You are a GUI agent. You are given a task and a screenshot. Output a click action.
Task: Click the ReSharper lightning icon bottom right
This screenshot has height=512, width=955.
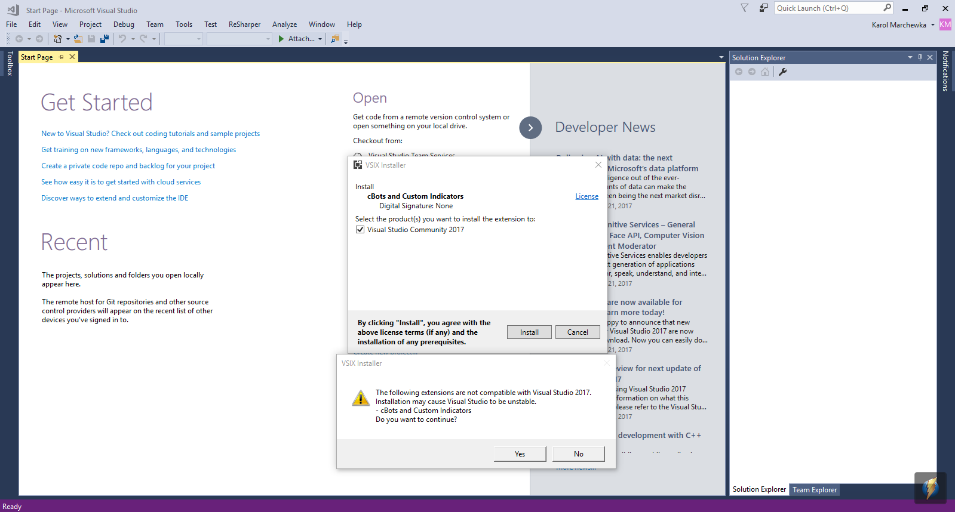coord(930,488)
